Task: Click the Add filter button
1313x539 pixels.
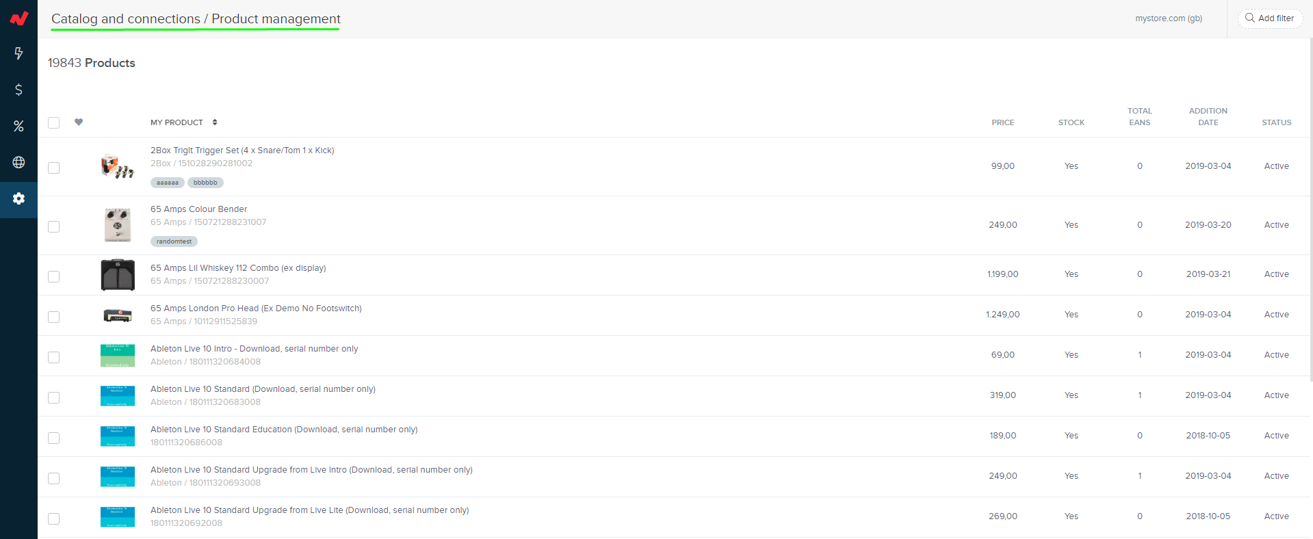Action: click(1270, 18)
